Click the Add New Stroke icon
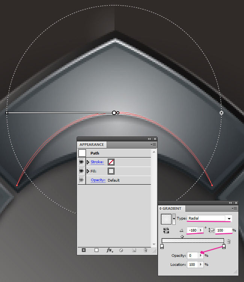Screen dimensions: 244x282 pyautogui.click(x=84, y=250)
